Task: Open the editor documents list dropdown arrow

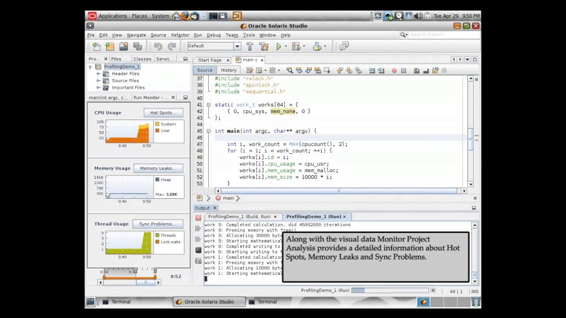Action: tap(467, 59)
